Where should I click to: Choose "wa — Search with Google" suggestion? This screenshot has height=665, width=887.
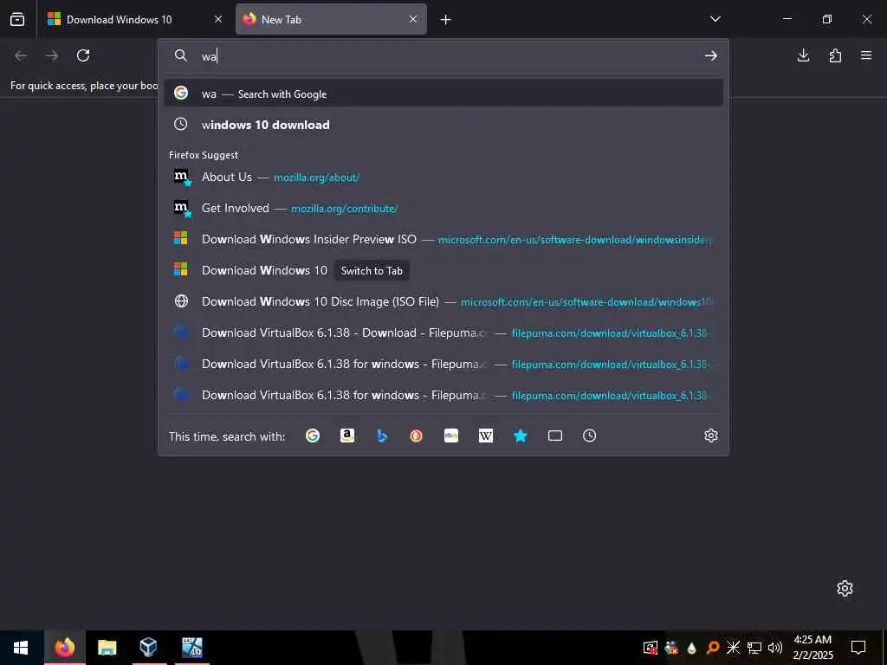click(x=443, y=94)
